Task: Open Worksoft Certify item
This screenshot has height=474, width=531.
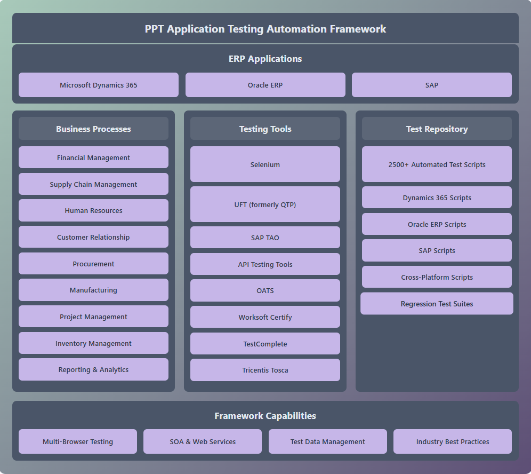Action: pos(265,317)
